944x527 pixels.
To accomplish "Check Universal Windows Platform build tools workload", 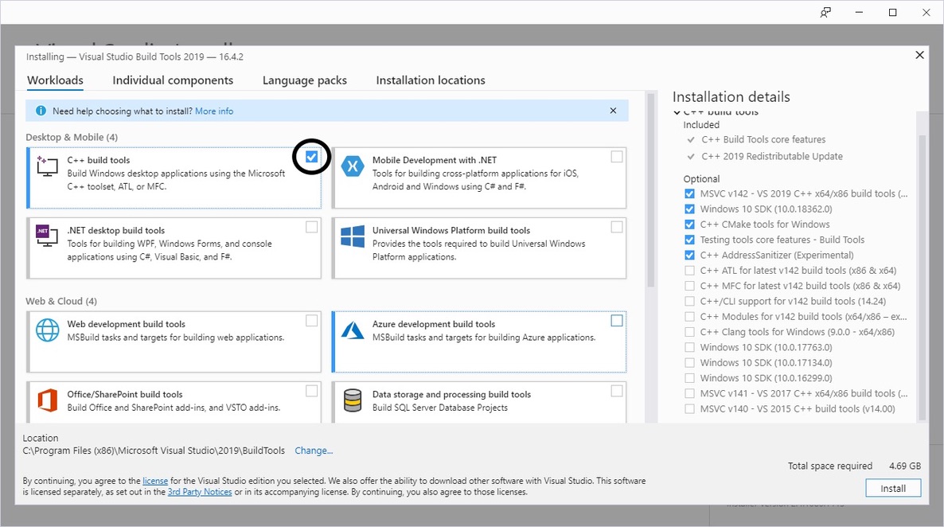I will 617,227.
